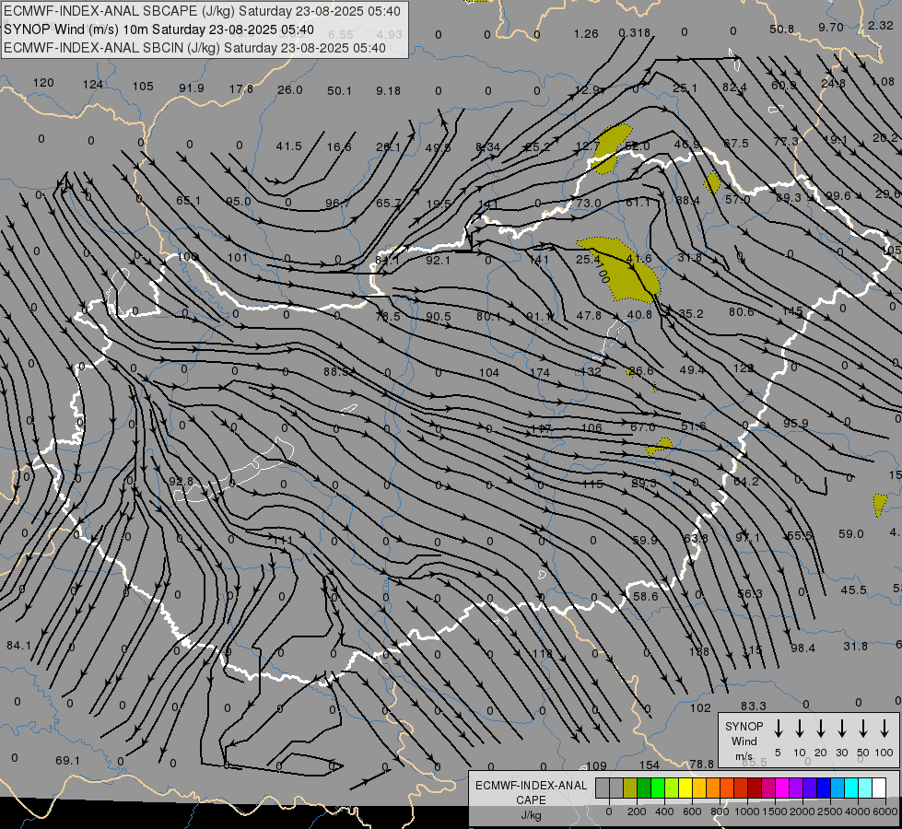The height and width of the screenshot is (829, 902).
Task: Click the 30 m/s wind arrow in legend
Action: (841, 729)
